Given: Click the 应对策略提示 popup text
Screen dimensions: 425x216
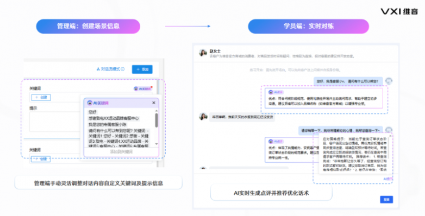Looking at the screenshot, I should click(x=355, y=154).
